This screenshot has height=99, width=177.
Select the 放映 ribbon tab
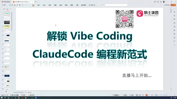click(x=61, y=5)
